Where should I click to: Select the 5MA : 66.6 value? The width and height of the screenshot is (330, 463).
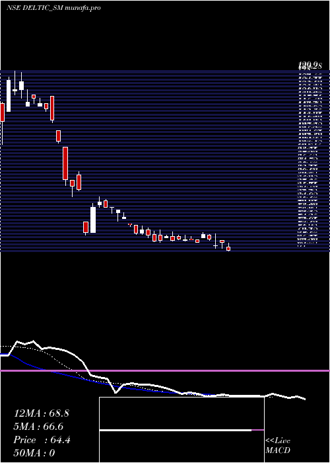pos(38,427)
